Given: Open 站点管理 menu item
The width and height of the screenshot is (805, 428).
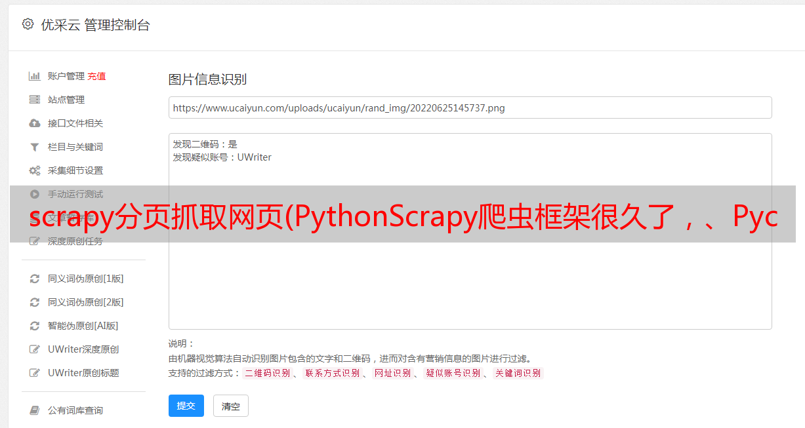Looking at the screenshot, I should (66, 100).
